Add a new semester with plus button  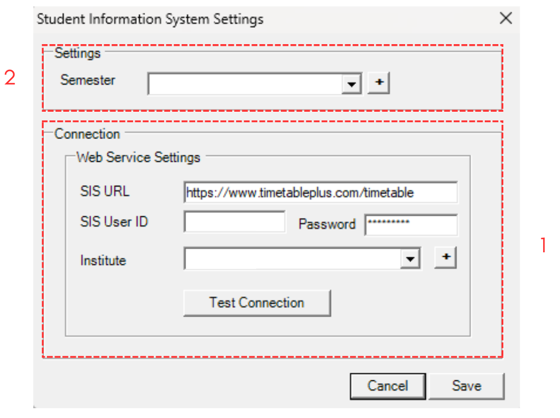(378, 83)
